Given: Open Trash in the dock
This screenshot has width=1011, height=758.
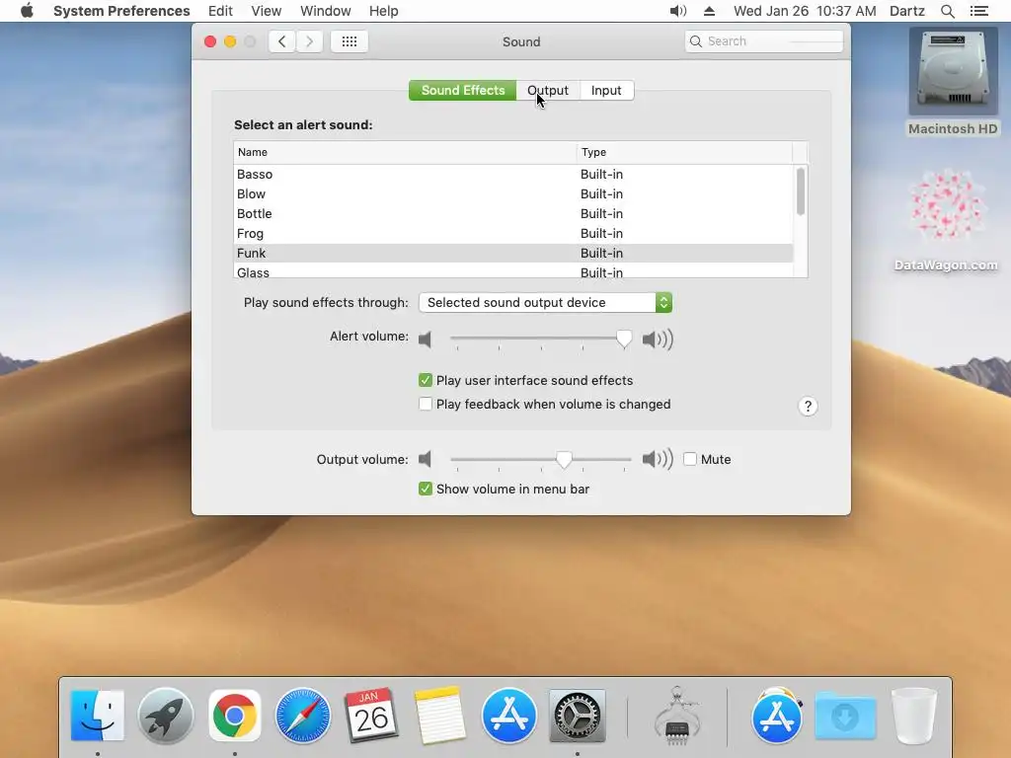Looking at the screenshot, I should pyautogui.click(x=913, y=716).
